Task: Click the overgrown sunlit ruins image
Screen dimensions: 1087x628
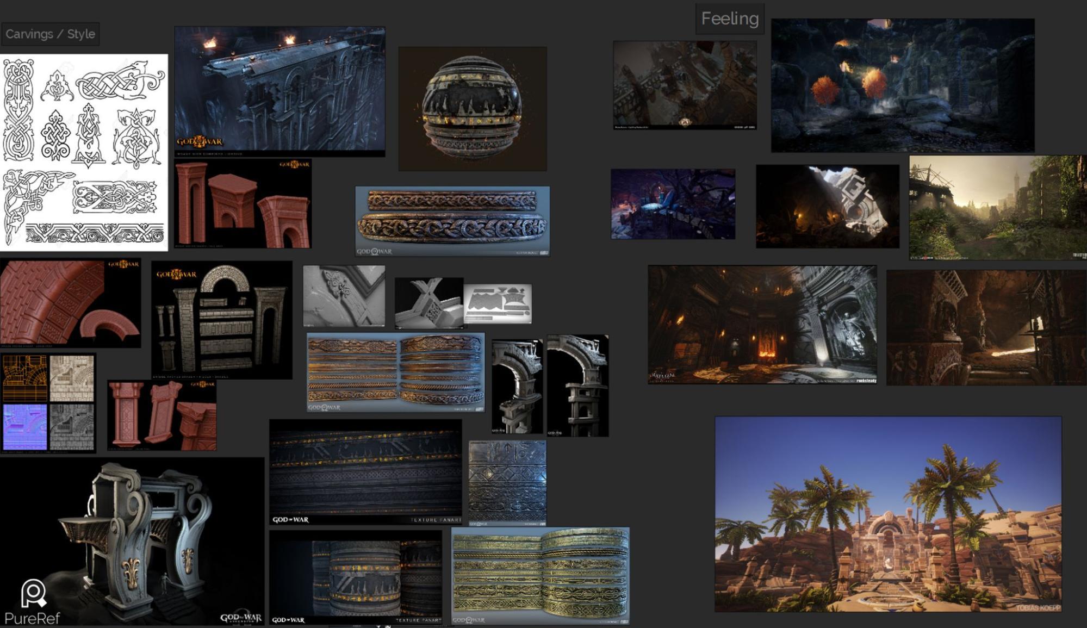Action: (997, 207)
